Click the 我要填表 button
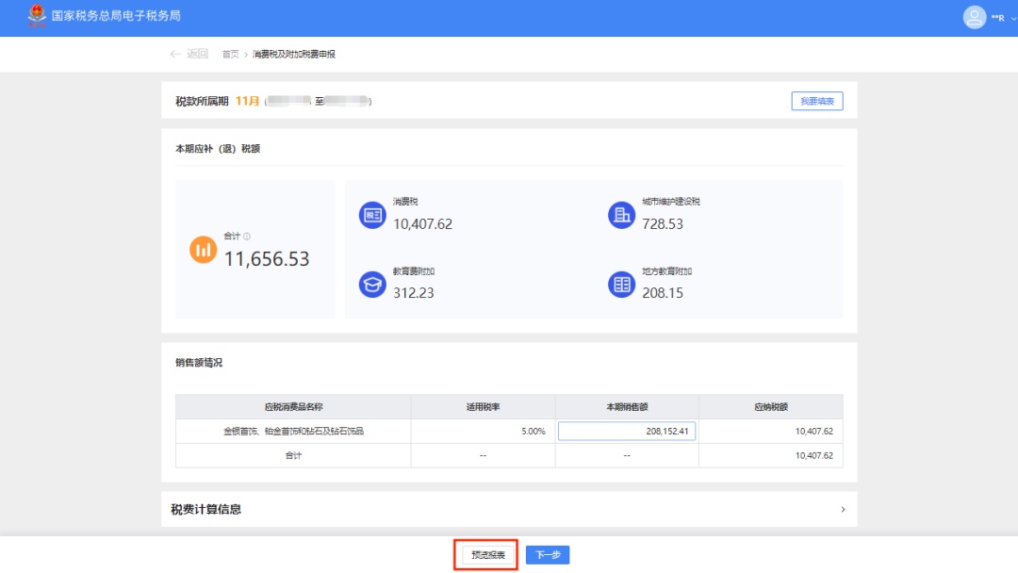Image resolution: width=1018 pixels, height=573 pixels. (x=816, y=102)
